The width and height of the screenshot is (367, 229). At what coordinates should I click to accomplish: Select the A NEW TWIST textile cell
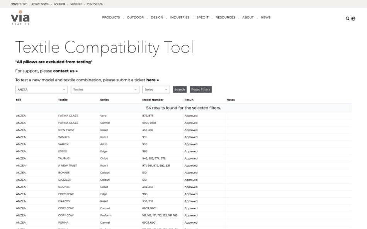click(67, 166)
